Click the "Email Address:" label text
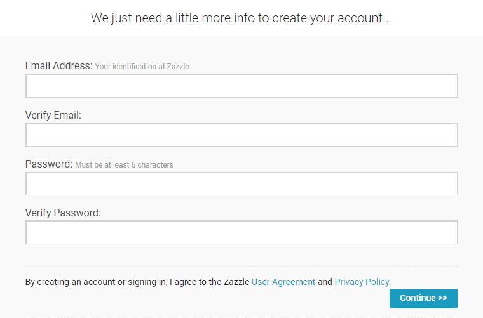 pyautogui.click(x=58, y=65)
